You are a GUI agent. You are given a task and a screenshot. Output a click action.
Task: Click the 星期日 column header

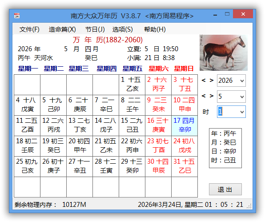tap(184, 69)
